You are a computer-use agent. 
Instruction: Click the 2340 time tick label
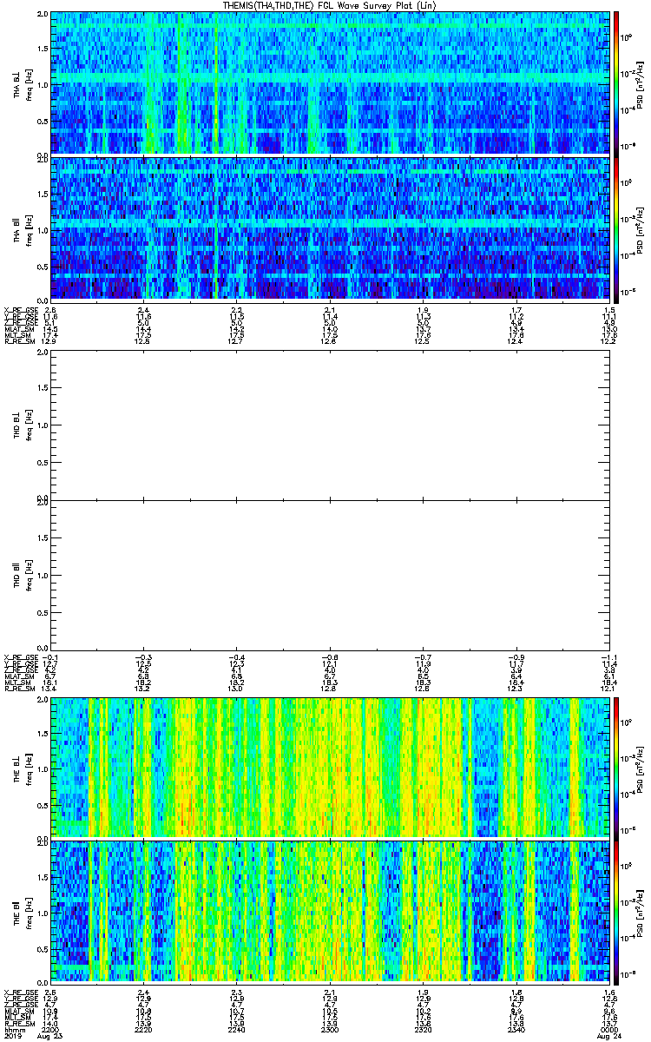516,1030
